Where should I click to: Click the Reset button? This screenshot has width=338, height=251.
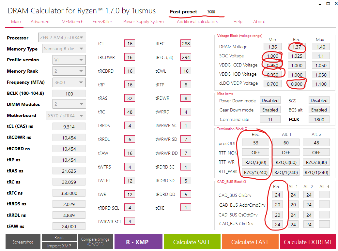point(59,237)
